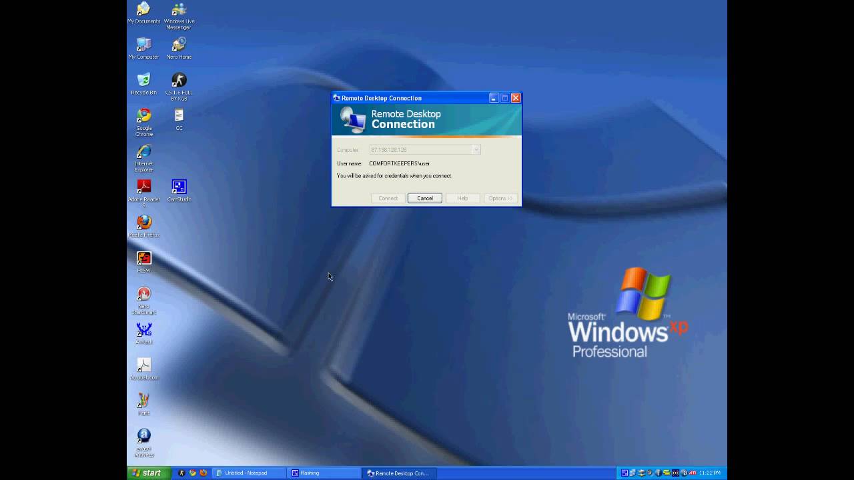Open Mozilla Firefox desktop shortcut

click(x=143, y=227)
